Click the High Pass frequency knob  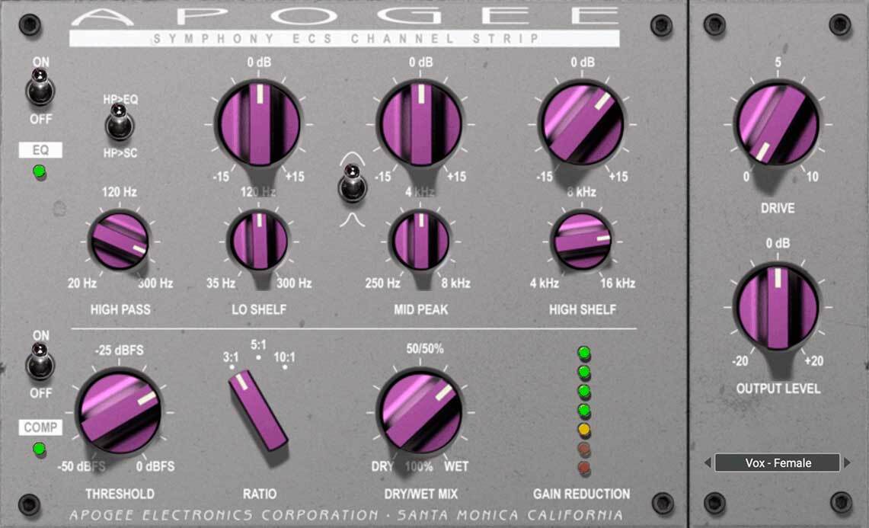pyautogui.click(x=119, y=241)
